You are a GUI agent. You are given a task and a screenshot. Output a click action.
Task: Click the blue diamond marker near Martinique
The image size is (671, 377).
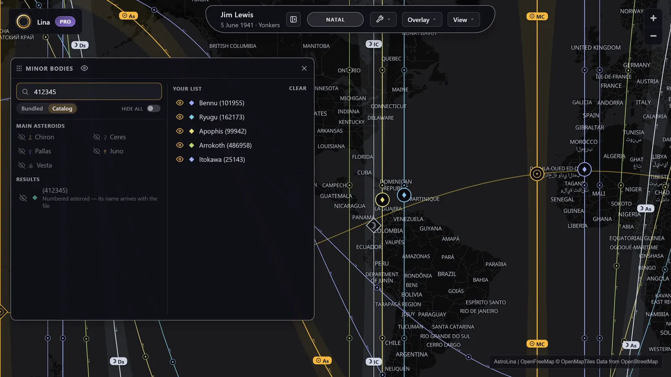[x=404, y=195]
